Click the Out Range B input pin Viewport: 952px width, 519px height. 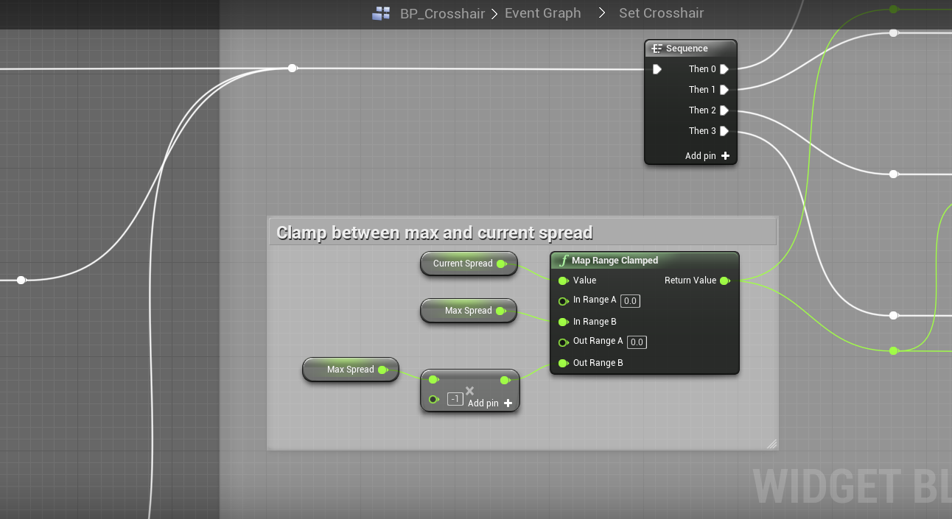[x=563, y=363]
